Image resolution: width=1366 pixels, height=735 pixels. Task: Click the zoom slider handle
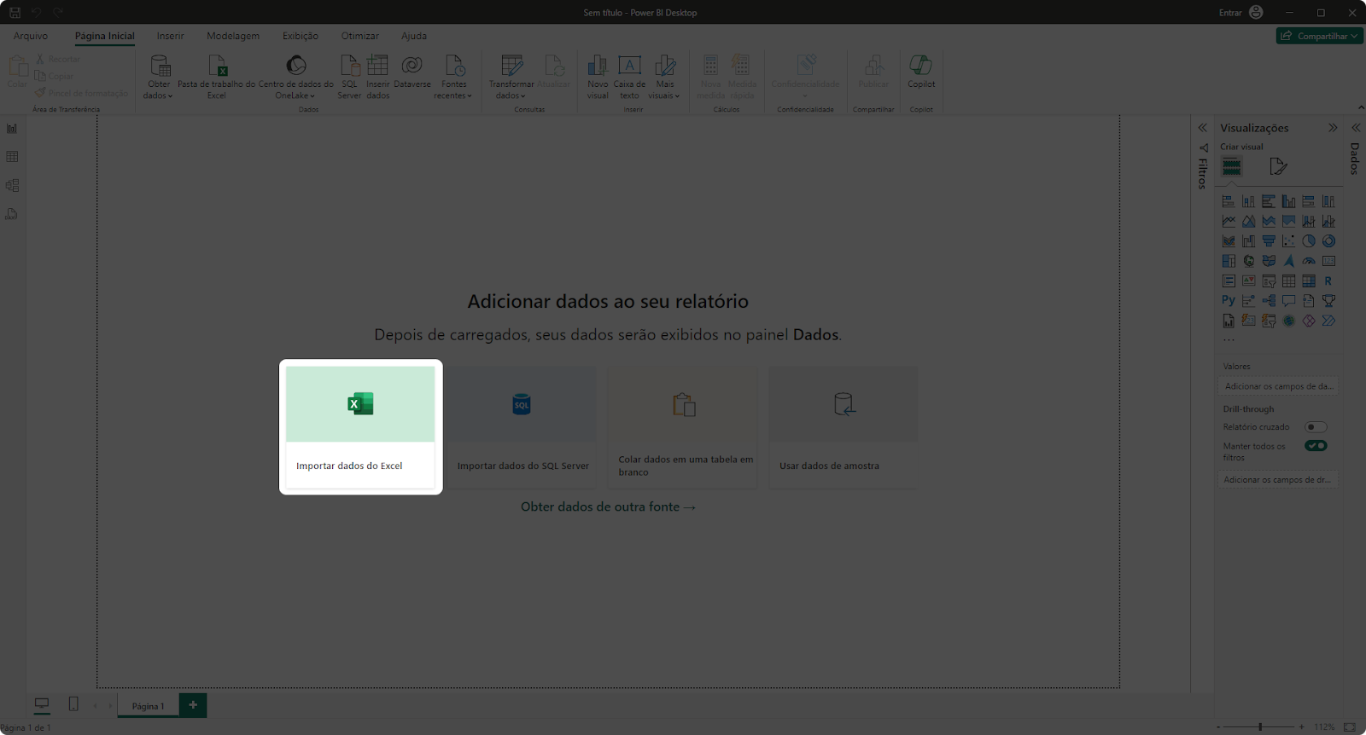[1260, 727]
